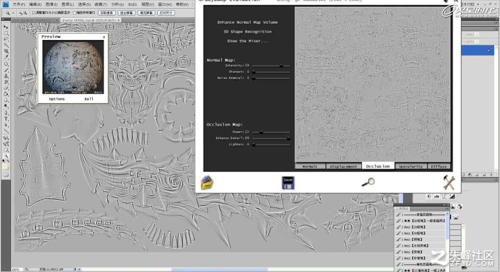Click the foreground color swatch in toolbox
The image size is (500, 272).
click(5, 166)
